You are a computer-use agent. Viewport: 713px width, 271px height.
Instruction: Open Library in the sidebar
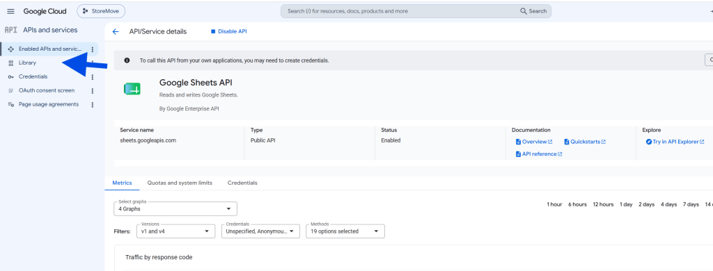(27, 63)
